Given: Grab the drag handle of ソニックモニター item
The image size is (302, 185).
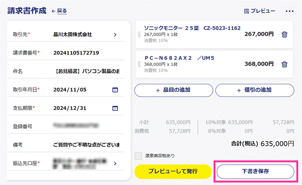Looking at the screenshot, I should (139, 34).
